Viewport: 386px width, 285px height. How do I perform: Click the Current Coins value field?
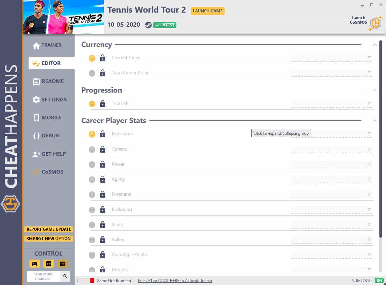pos(331,58)
